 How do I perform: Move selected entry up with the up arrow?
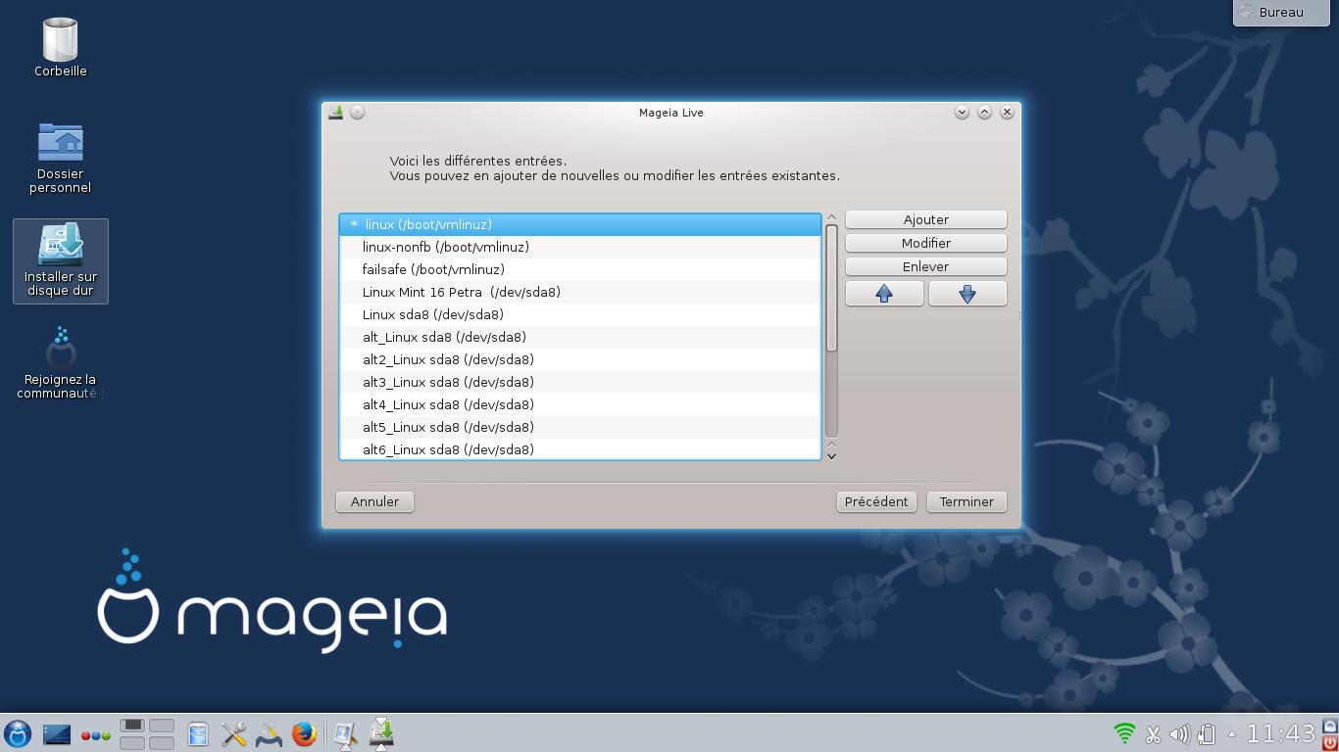pos(884,294)
